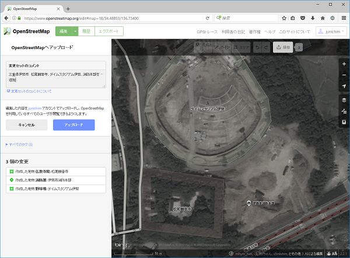Click the undo arrow in editor toolbar
The width and height of the screenshot is (350, 258).
pyautogui.click(x=257, y=47)
